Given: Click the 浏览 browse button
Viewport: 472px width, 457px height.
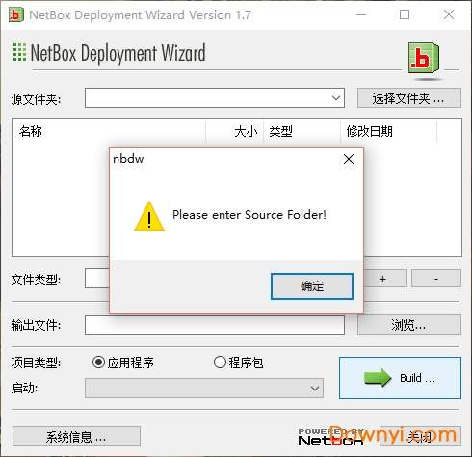Looking at the screenshot, I should pyautogui.click(x=409, y=325).
